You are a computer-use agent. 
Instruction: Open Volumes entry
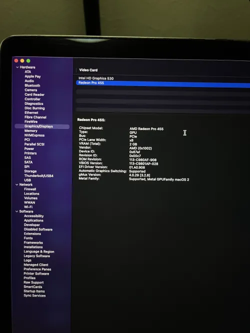(31, 198)
